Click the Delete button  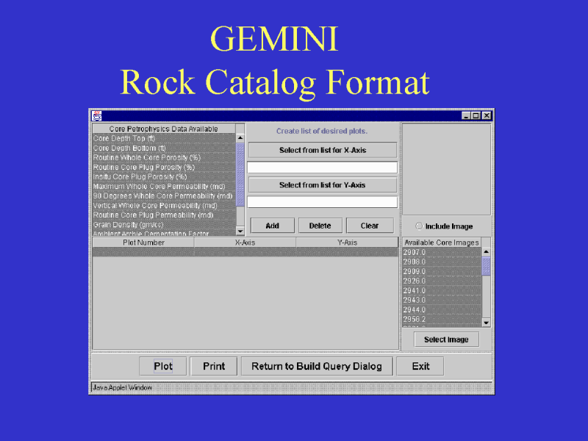(320, 226)
